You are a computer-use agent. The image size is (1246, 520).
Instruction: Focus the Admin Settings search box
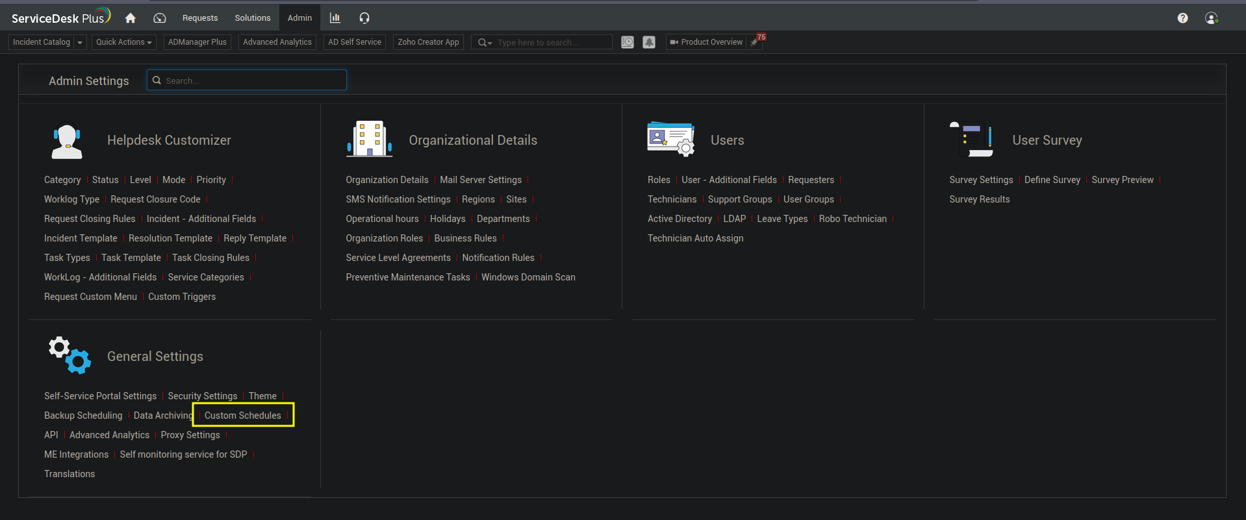click(x=247, y=80)
